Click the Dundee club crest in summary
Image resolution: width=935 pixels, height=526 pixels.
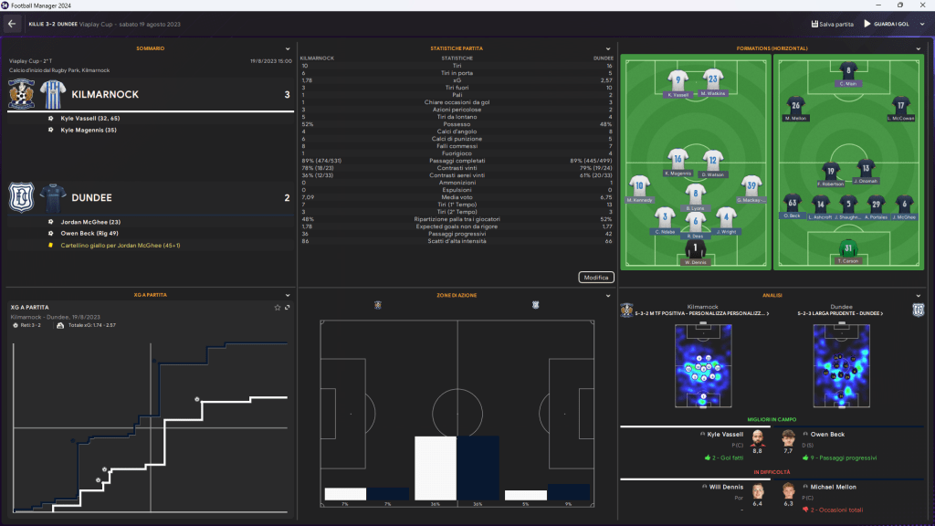pos(21,197)
